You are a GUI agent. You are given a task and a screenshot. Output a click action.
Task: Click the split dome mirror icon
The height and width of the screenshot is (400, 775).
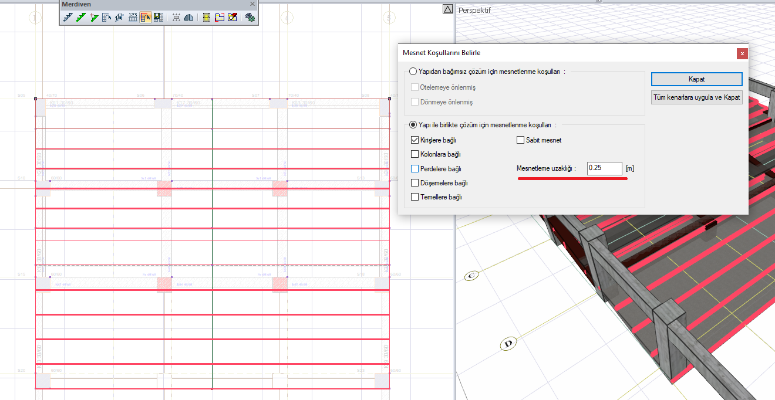(189, 18)
